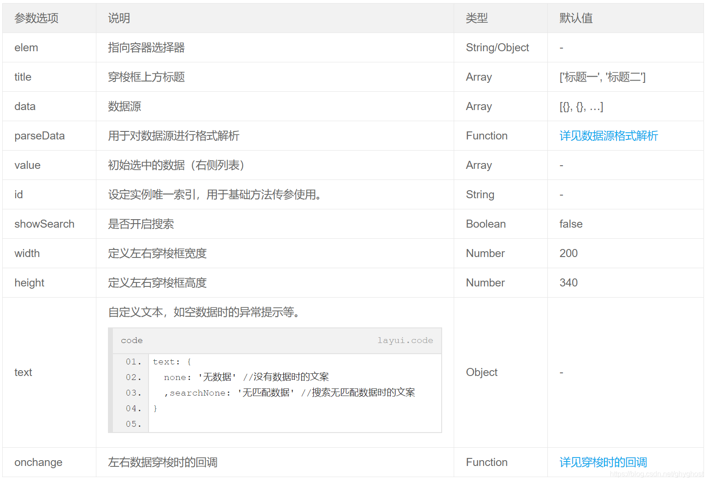Viewport: 708px width, 482px height.
Task: Select the parseData parameter name
Action: (x=40, y=136)
